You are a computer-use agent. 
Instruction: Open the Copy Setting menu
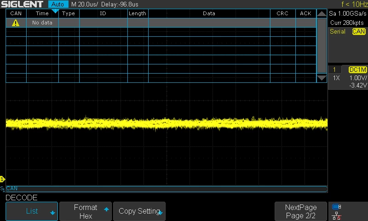pos(139,211)
